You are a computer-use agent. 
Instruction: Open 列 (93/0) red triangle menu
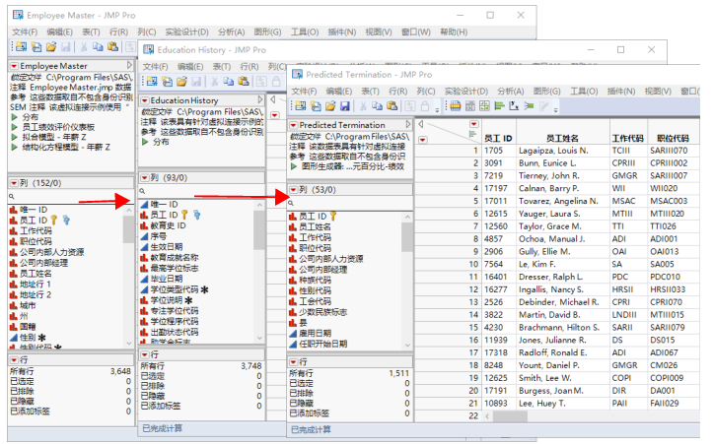(145, 177)
